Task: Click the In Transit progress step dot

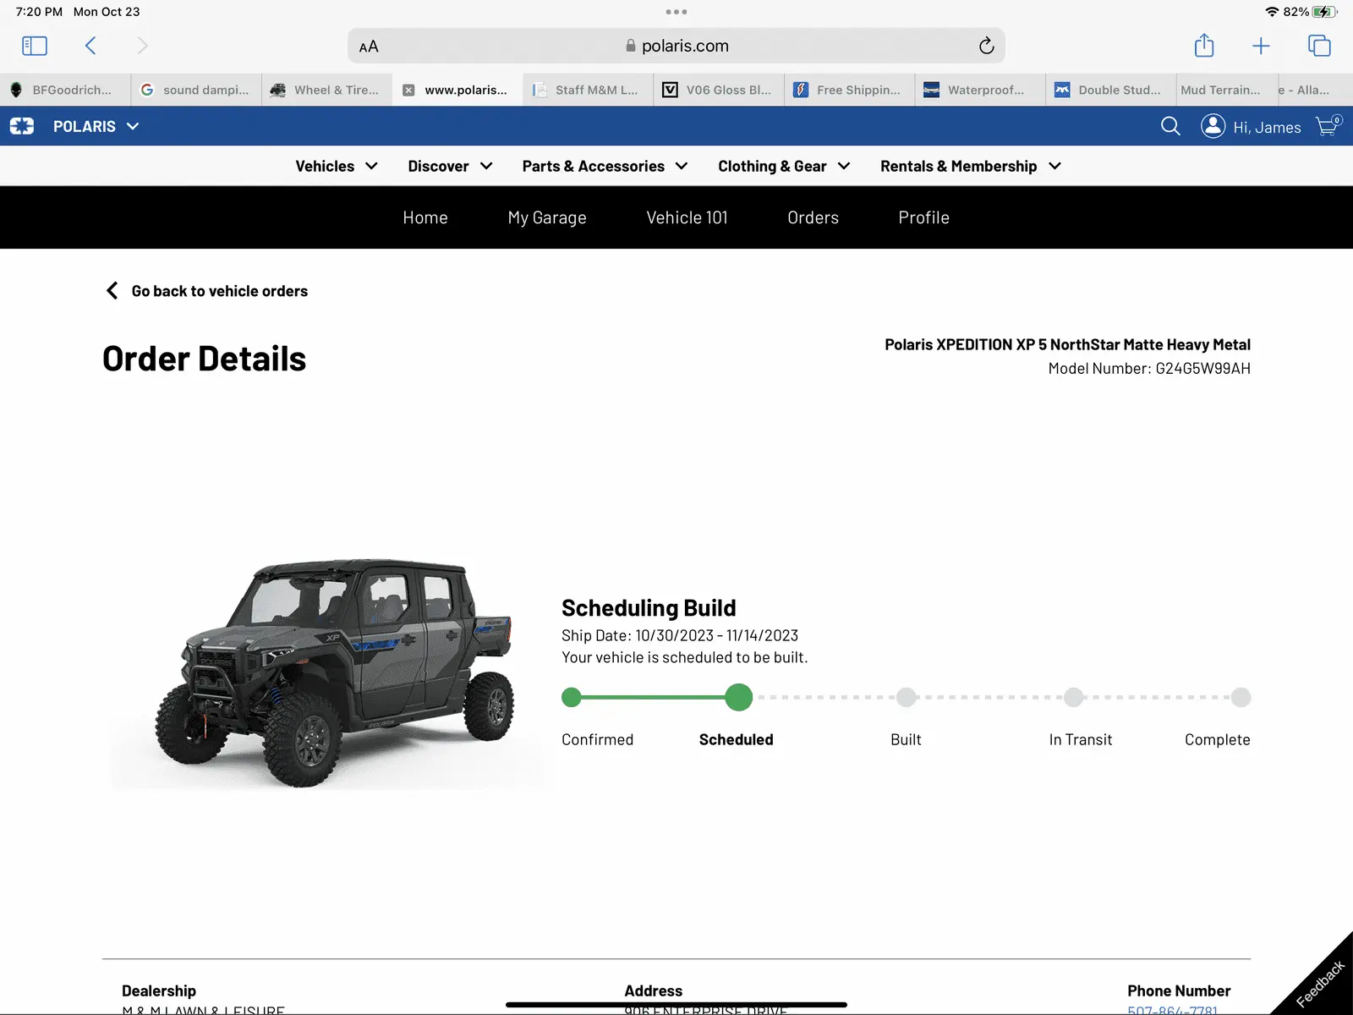Action: (1073, 697)
